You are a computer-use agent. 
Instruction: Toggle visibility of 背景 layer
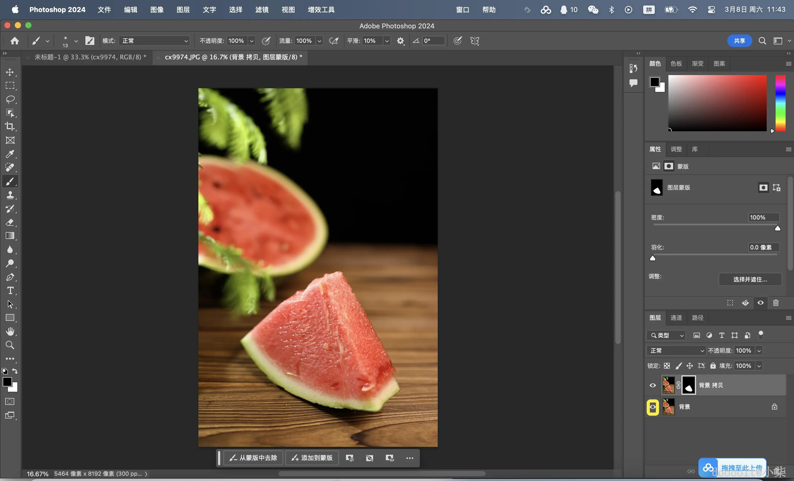(653, 407)
